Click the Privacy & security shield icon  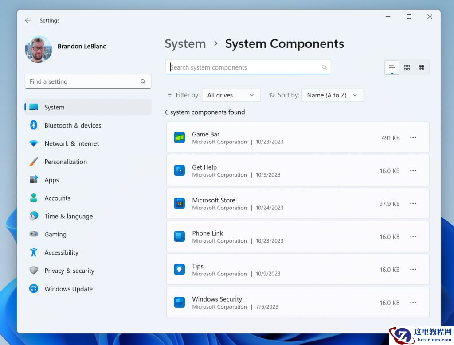click(x=33, y=271)
